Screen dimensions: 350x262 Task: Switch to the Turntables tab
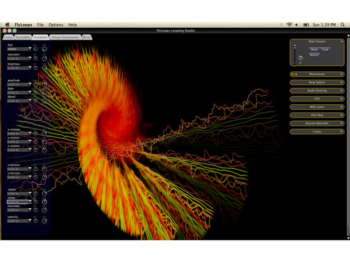tap(23, 38)
